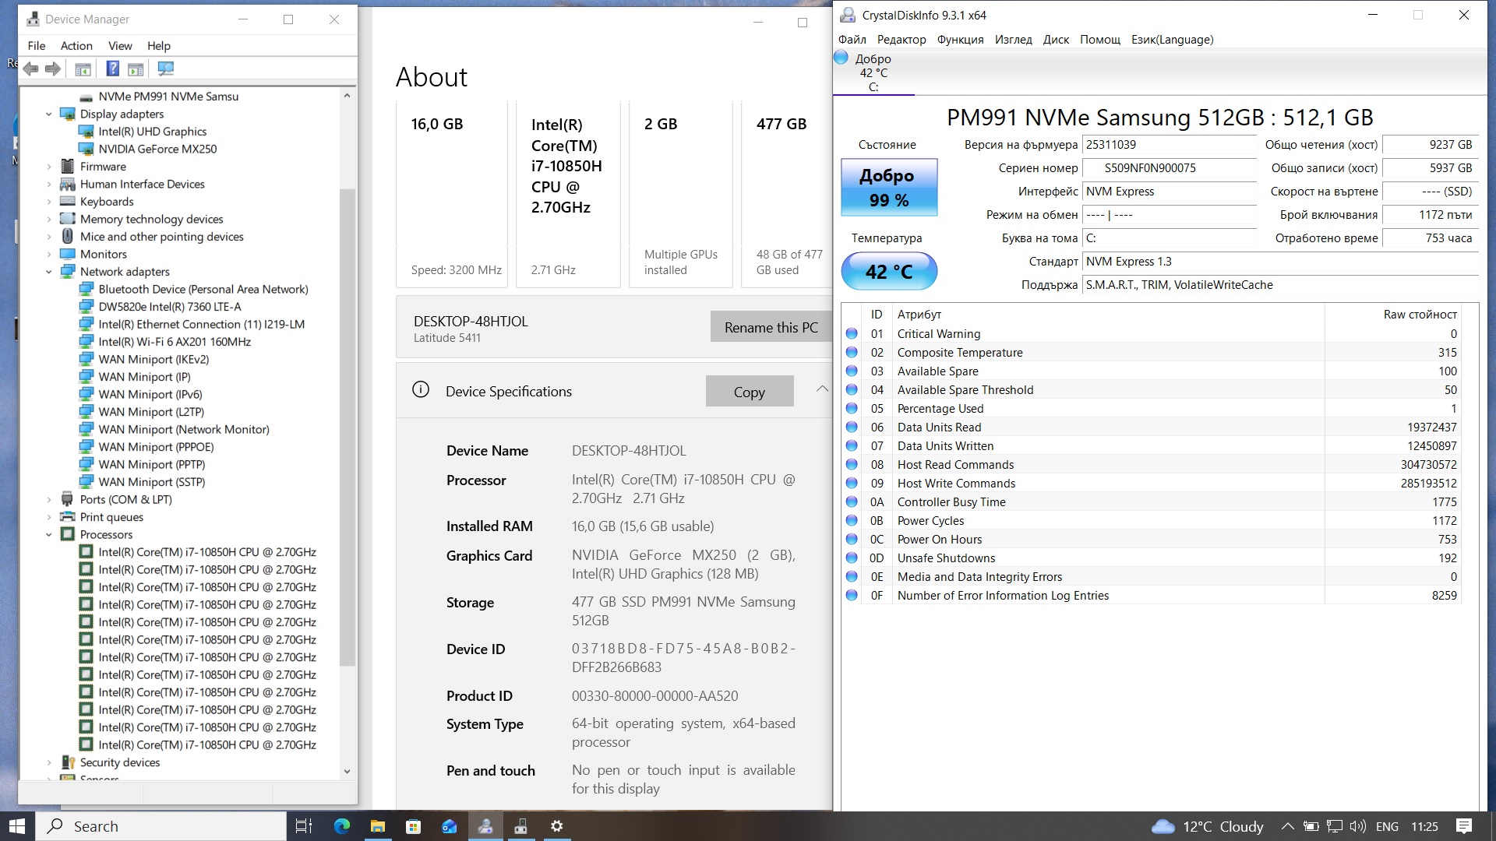Click Scan for hardware changes toolbar icon

click(x=166, y=69)
